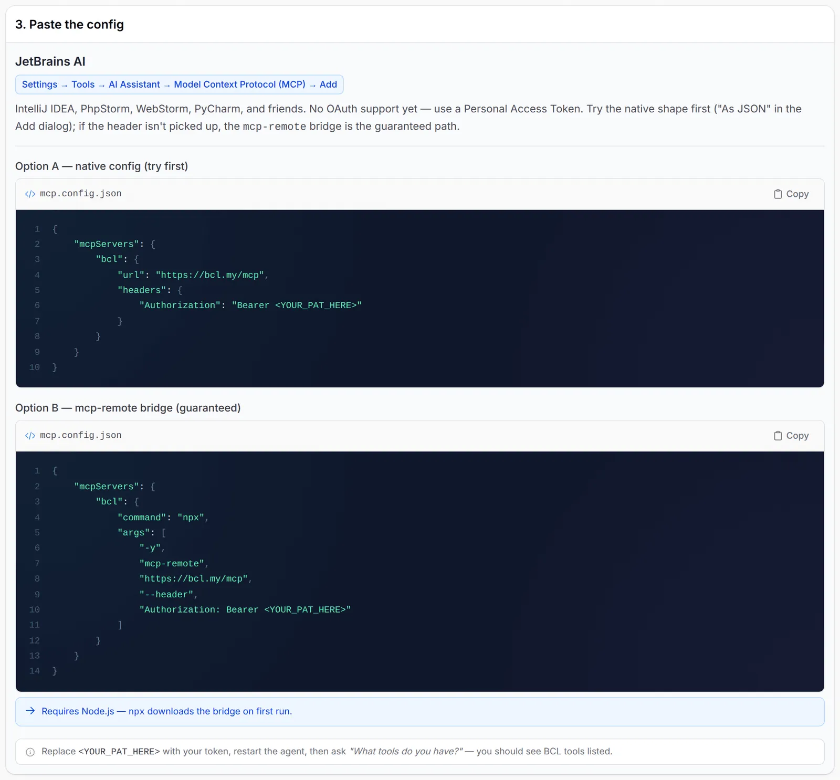Click the Requires Node.js notice text
Screen dimensions: 840x780
pos(167,711)
